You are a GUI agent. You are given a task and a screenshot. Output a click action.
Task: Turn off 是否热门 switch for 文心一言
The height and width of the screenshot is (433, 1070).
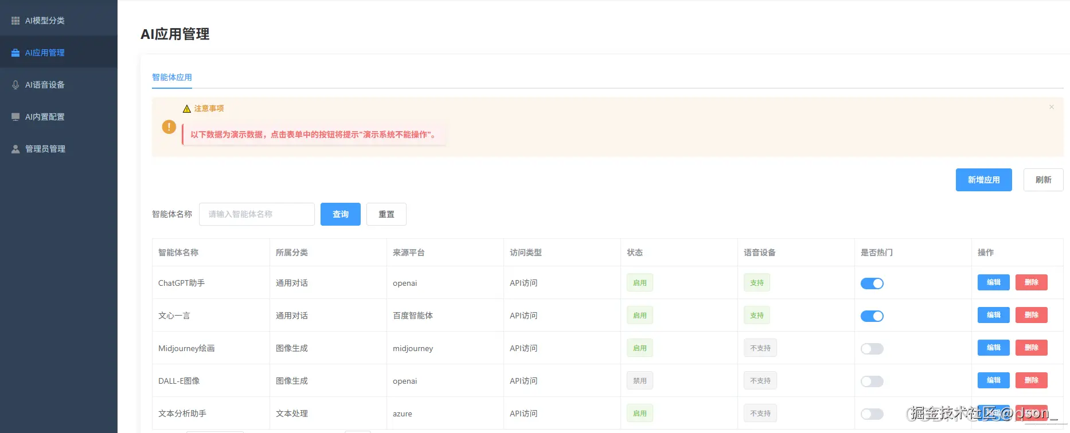(872, 316)
